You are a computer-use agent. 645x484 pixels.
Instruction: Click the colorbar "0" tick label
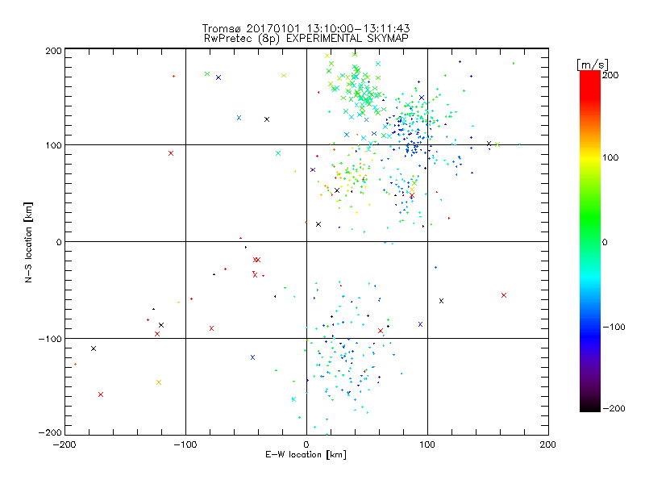605,242
